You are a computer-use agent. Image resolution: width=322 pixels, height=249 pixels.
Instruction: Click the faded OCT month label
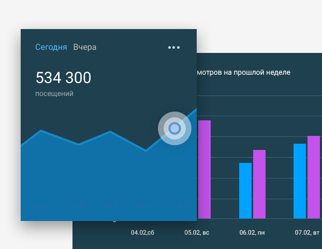[x=111, y=206]
